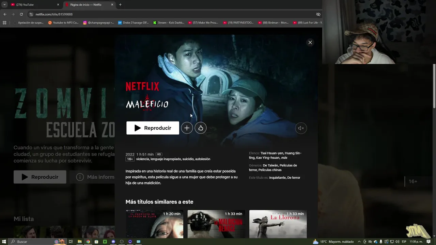The width and height of the screenshot is (436, 245).
Task: Open the Minecraft icon in the taskbar
Action: point(105,242)
